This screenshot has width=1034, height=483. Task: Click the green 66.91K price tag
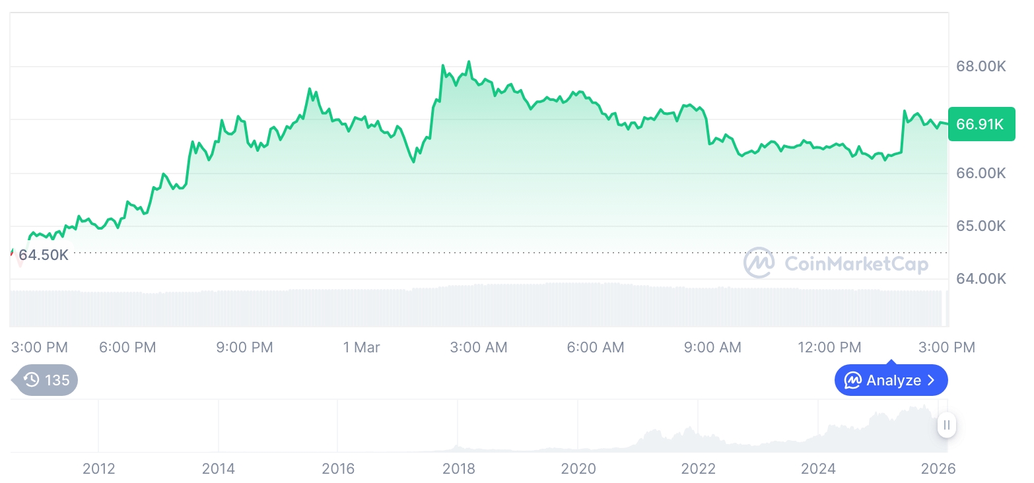click(x=981, y=123)
